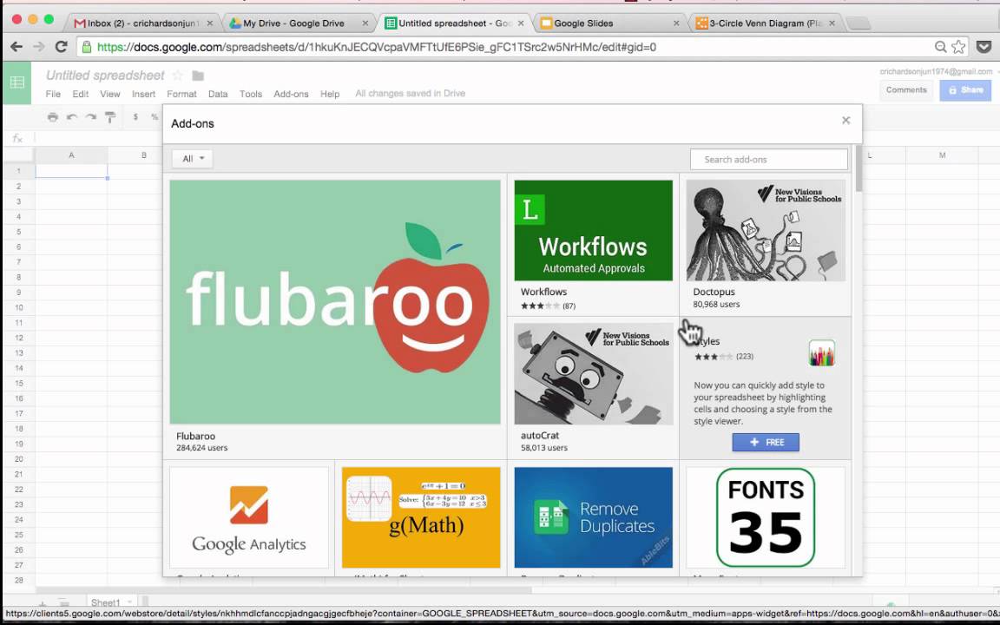
Task: Select column A header
Action: tap(71, 155)
